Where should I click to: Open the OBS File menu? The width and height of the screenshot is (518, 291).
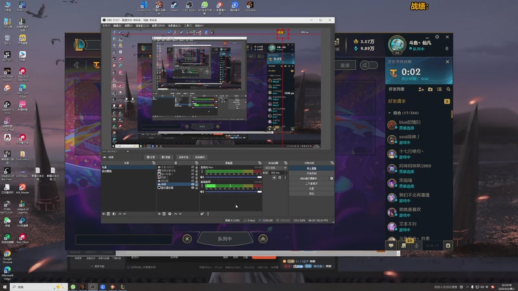point(106,26)
